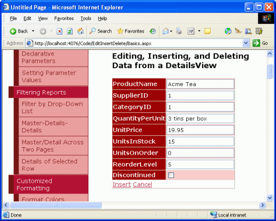Open the Favorites star toolbar button
The height and width of the screenshot is (221, 276).
(130, 31)
